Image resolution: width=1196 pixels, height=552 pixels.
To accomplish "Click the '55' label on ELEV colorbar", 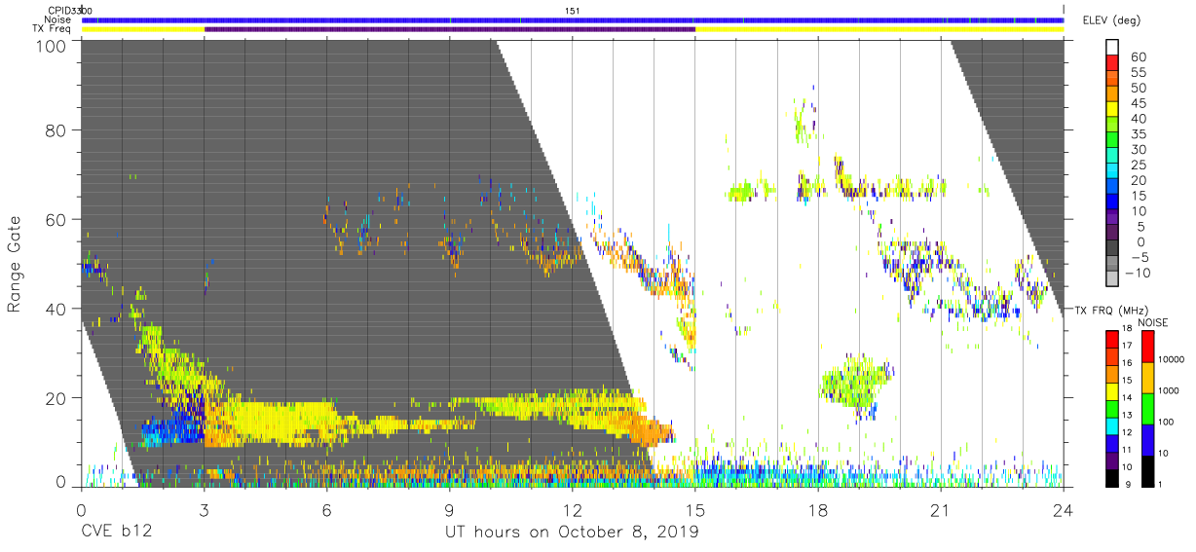I will point(1138,72).
